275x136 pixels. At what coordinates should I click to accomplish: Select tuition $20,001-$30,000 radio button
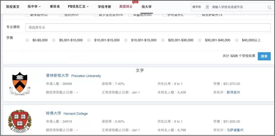coord(163,40)
